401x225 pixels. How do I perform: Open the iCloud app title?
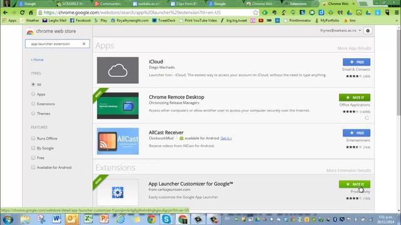click(x=156, y=62)
